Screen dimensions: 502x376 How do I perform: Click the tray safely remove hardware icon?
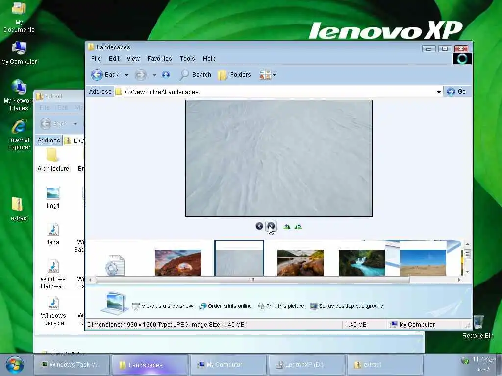click(x=465, y=361)
